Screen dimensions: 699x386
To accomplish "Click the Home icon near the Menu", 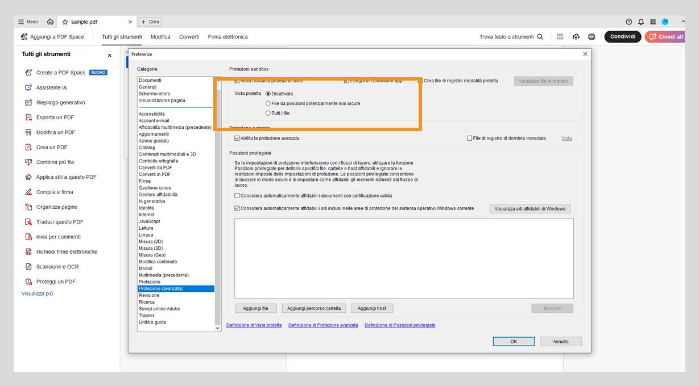I will [x=49, y=20].
